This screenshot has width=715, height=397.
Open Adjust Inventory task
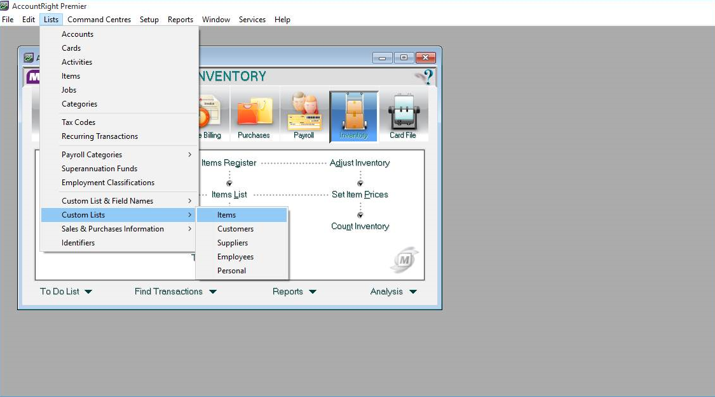[x=360, y=163]
